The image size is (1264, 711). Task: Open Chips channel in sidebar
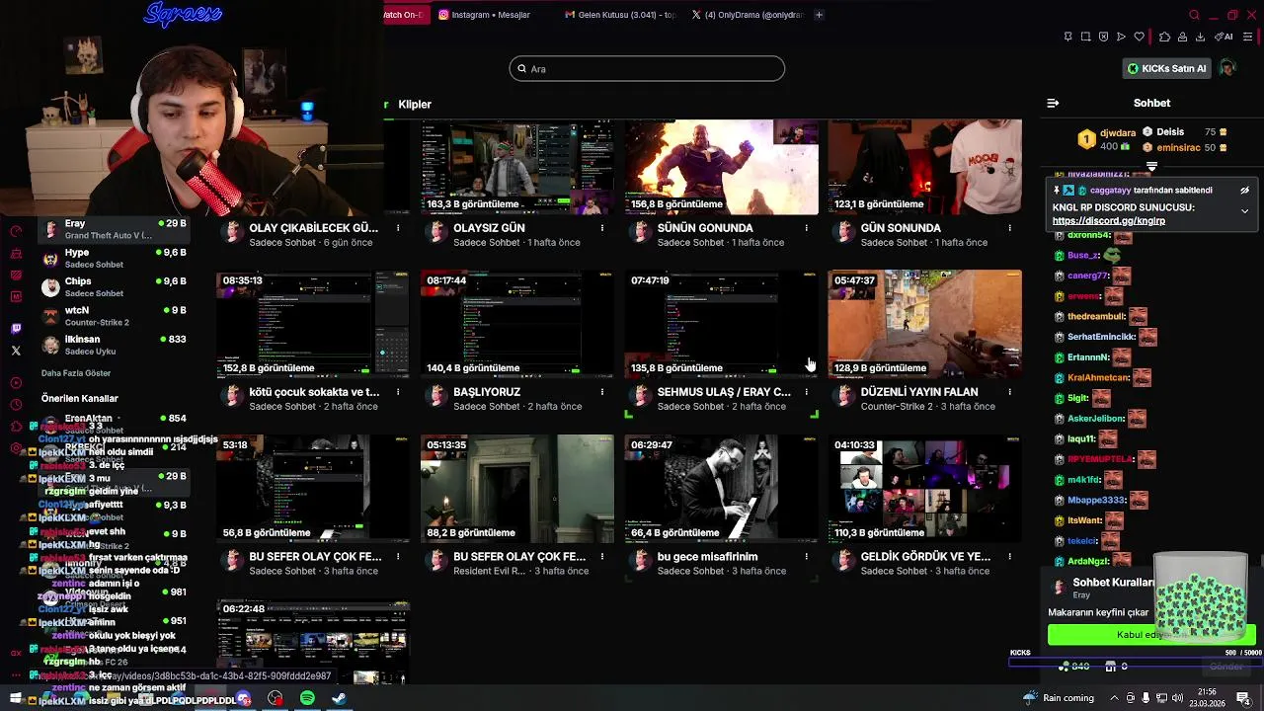[114, 287]
